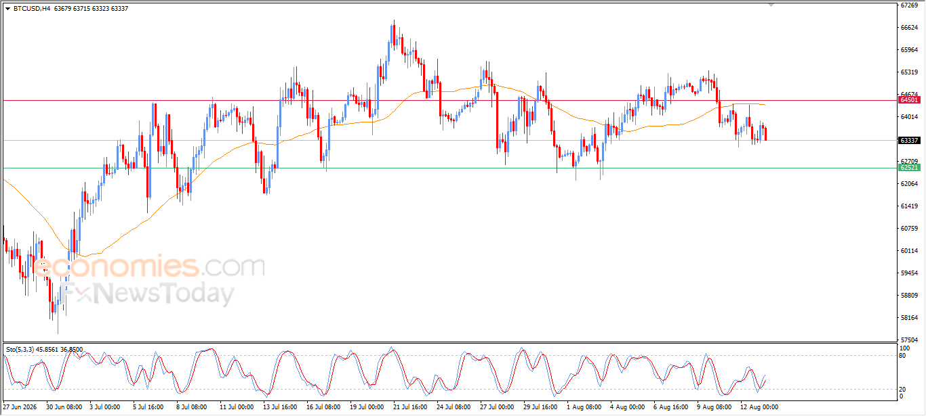Click the BTCUSD,H4 symbol title
The image size is (926, 416).
click(x=32, y=8)
